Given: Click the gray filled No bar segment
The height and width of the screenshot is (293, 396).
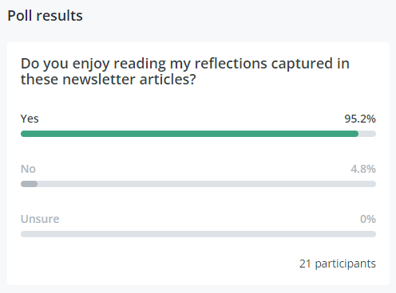Looking at the screenshot, I should 29,184.
